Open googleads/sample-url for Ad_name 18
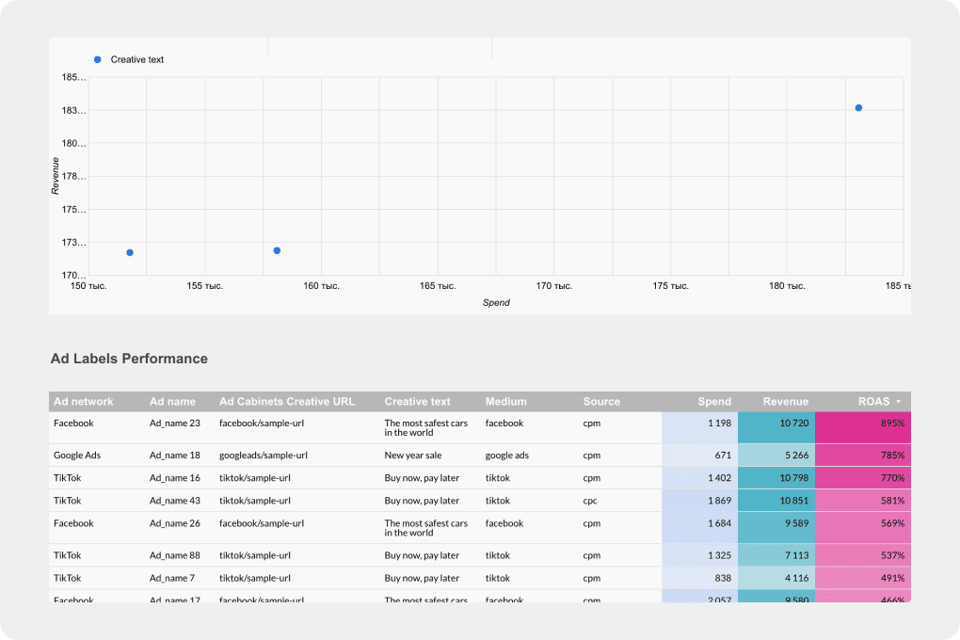 (x=264, y=455)
